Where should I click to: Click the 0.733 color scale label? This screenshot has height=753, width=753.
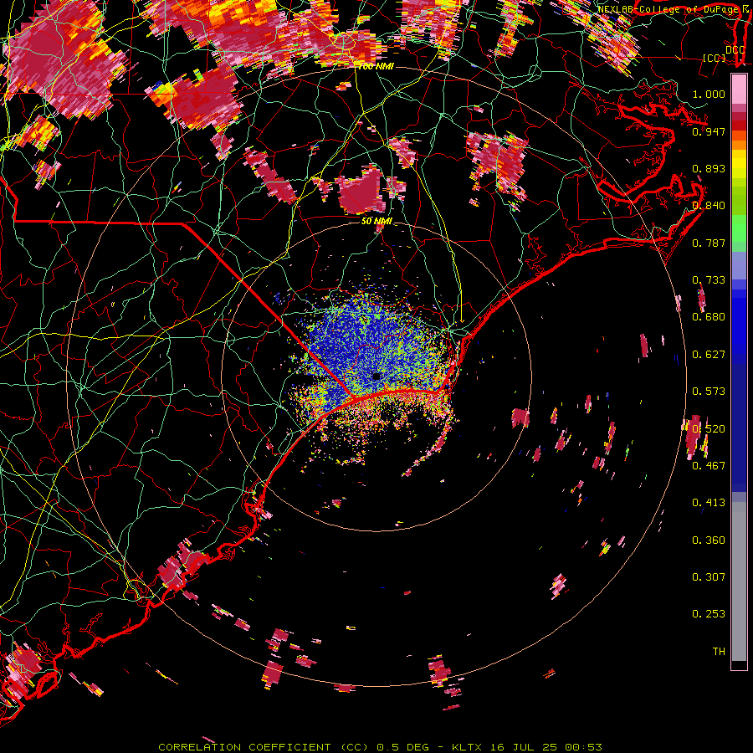(x=709, y=280)
